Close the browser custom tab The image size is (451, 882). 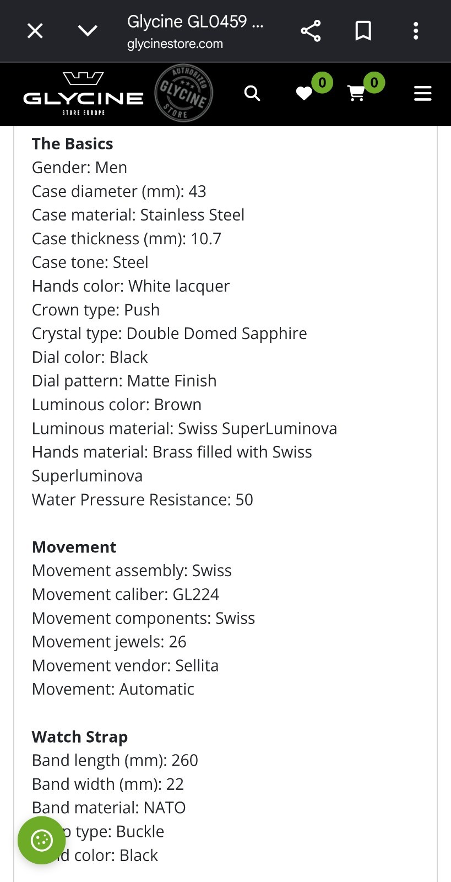click(35, 31)
